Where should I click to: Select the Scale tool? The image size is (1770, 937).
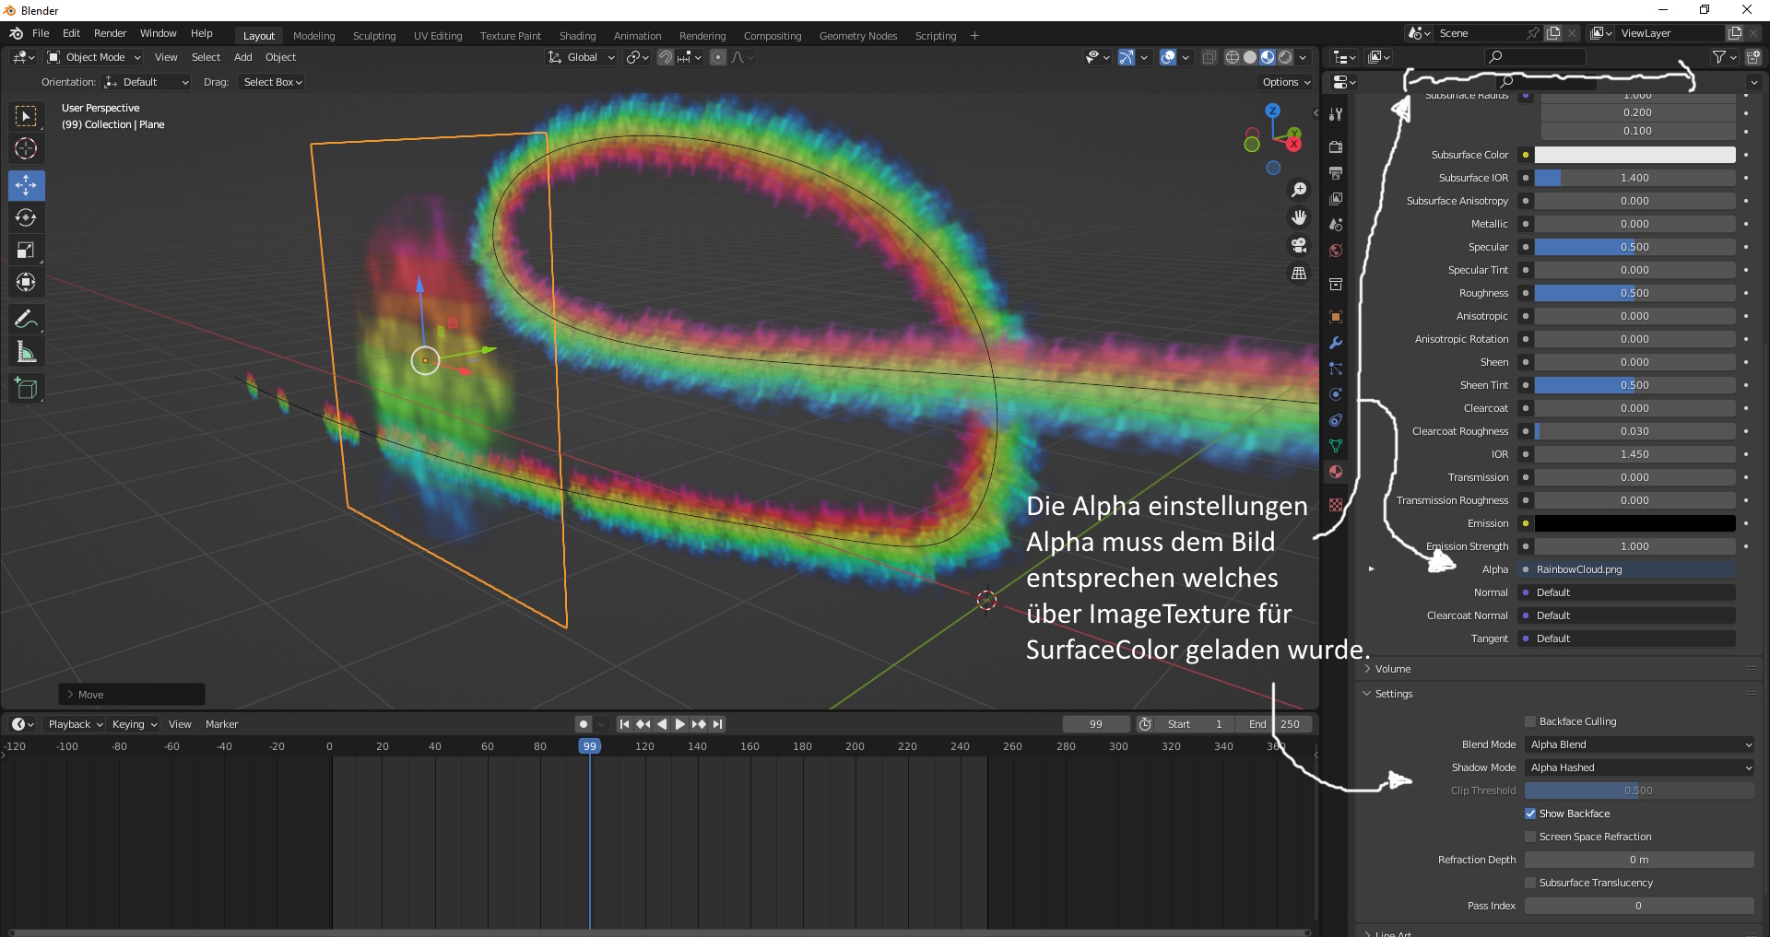pyautogui.click(x=26, y=251)
